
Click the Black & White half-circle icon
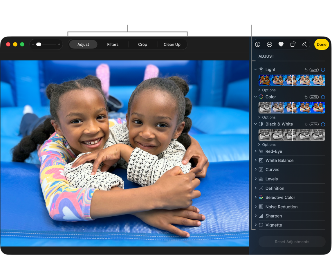[x=261, y=124]
